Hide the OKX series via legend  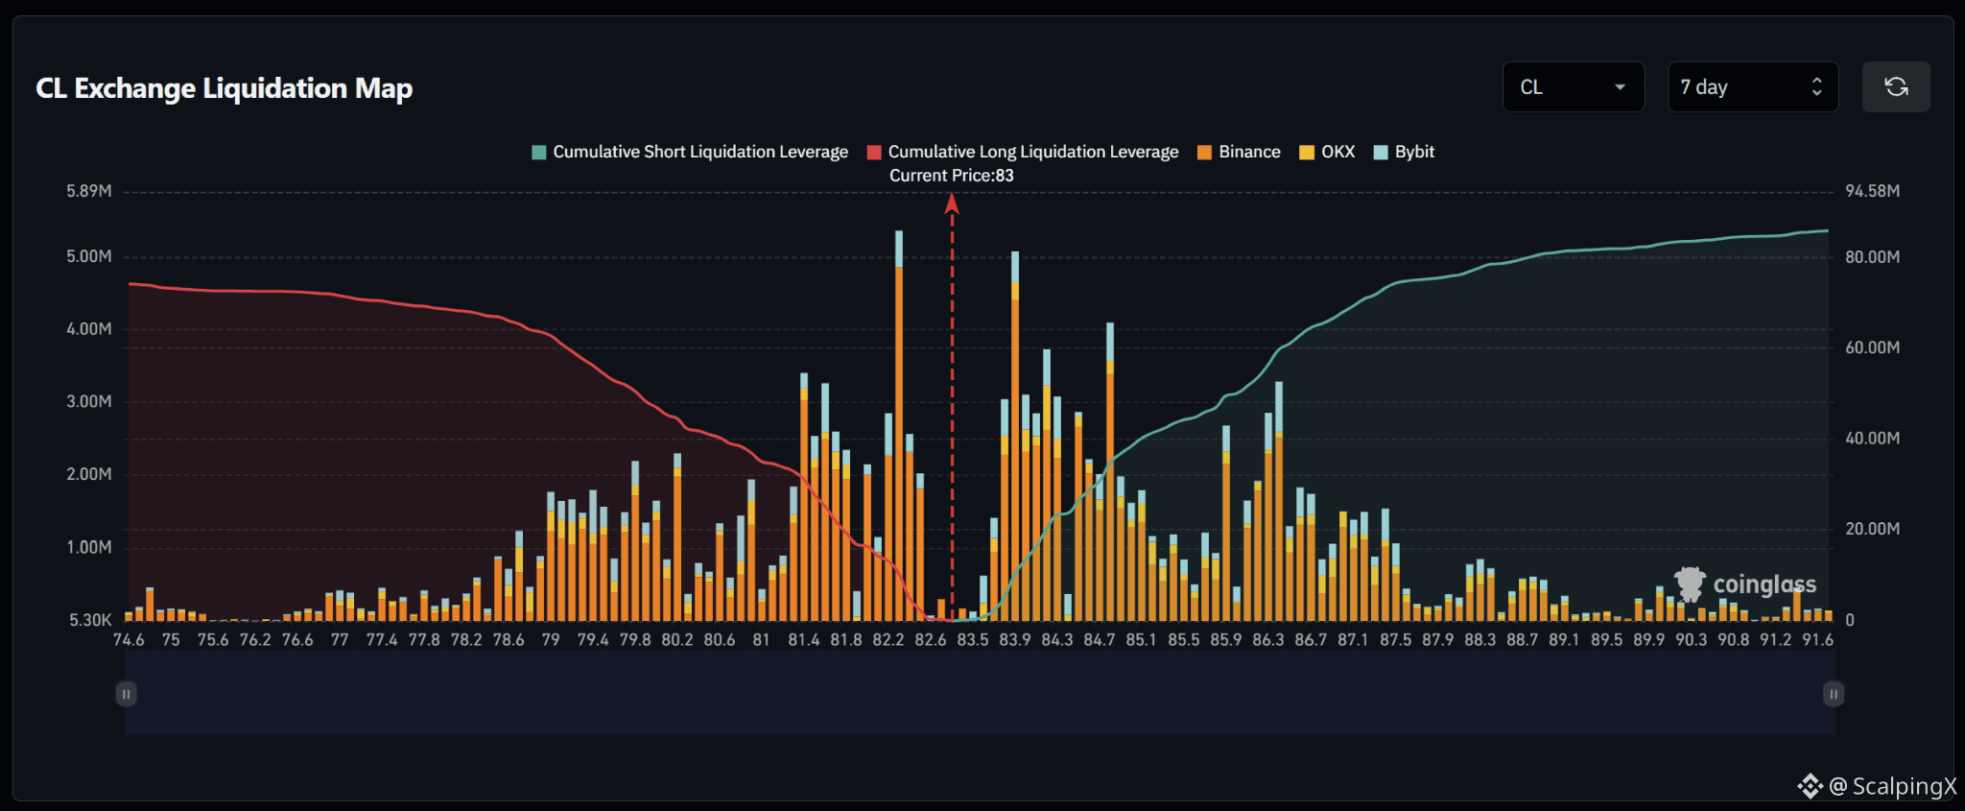[1327, 152]
